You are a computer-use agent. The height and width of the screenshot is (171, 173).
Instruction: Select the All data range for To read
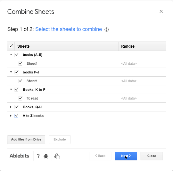(x=129, y=98)
